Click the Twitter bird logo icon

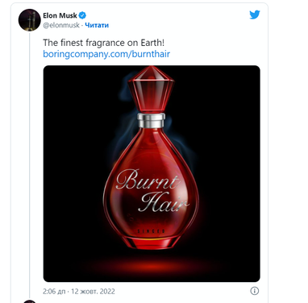coord(255,15)
